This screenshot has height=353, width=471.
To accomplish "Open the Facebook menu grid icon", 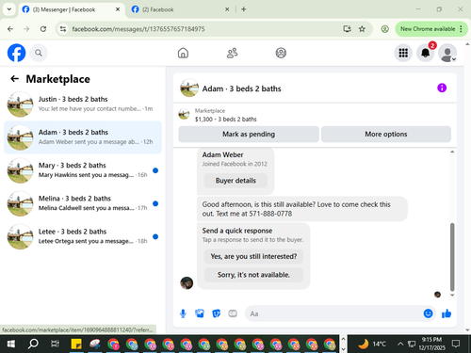I will click(403, 53).
